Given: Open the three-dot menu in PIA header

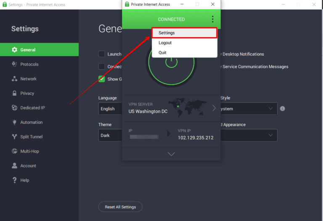Looking at the screenshot, I should (x=212, y=19).
